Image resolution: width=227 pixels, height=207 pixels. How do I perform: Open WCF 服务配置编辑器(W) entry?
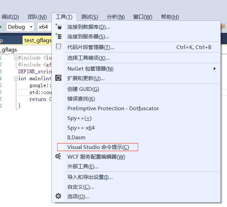[x=136, y=157]
